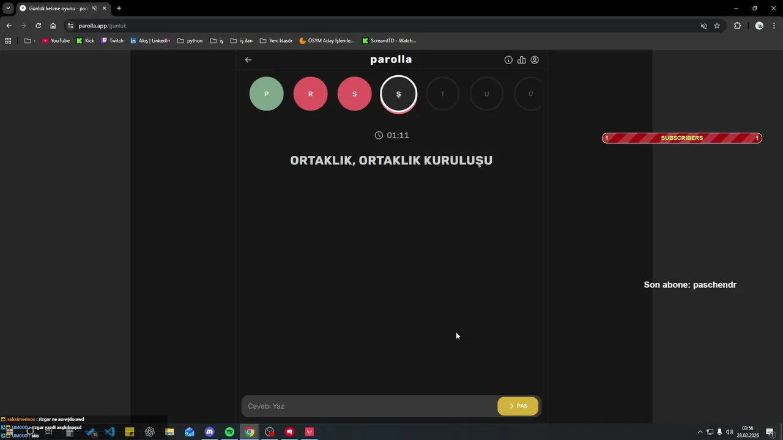The image size is (783, 440).
Task: Select the Ü letter circle
Action: pyautogui.click(x=528, y=94)
